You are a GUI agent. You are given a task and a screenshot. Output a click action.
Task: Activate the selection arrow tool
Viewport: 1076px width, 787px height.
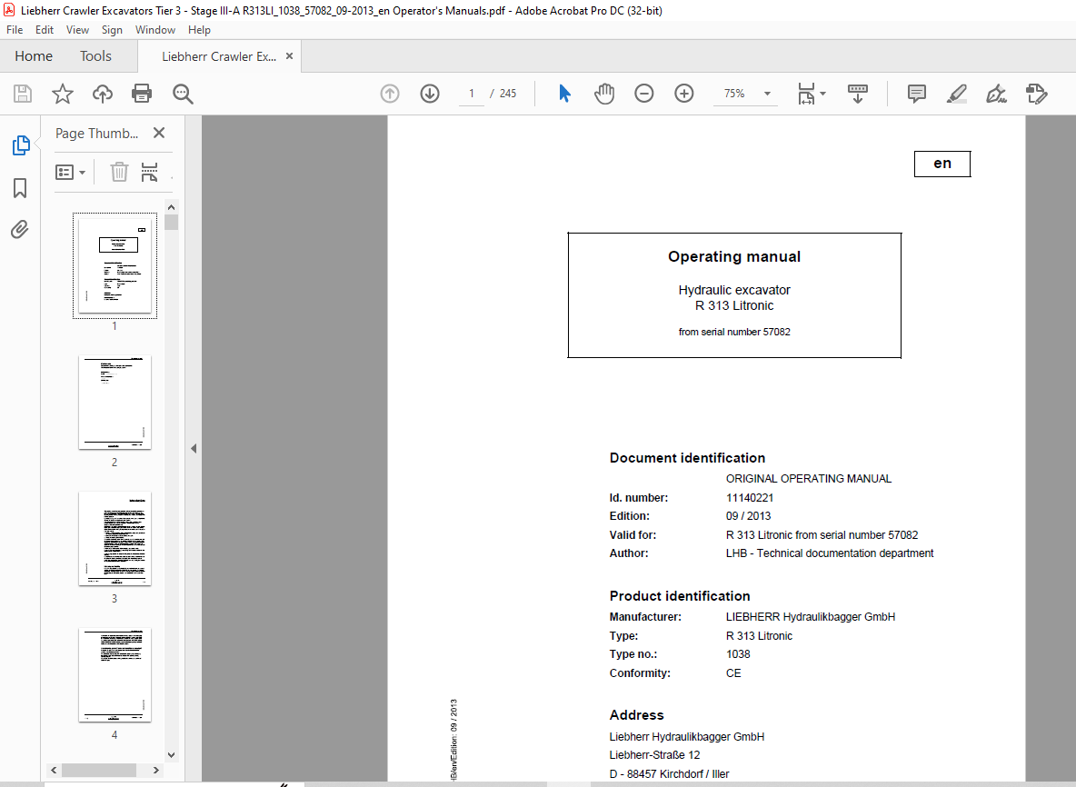click(x=564, y=94)
